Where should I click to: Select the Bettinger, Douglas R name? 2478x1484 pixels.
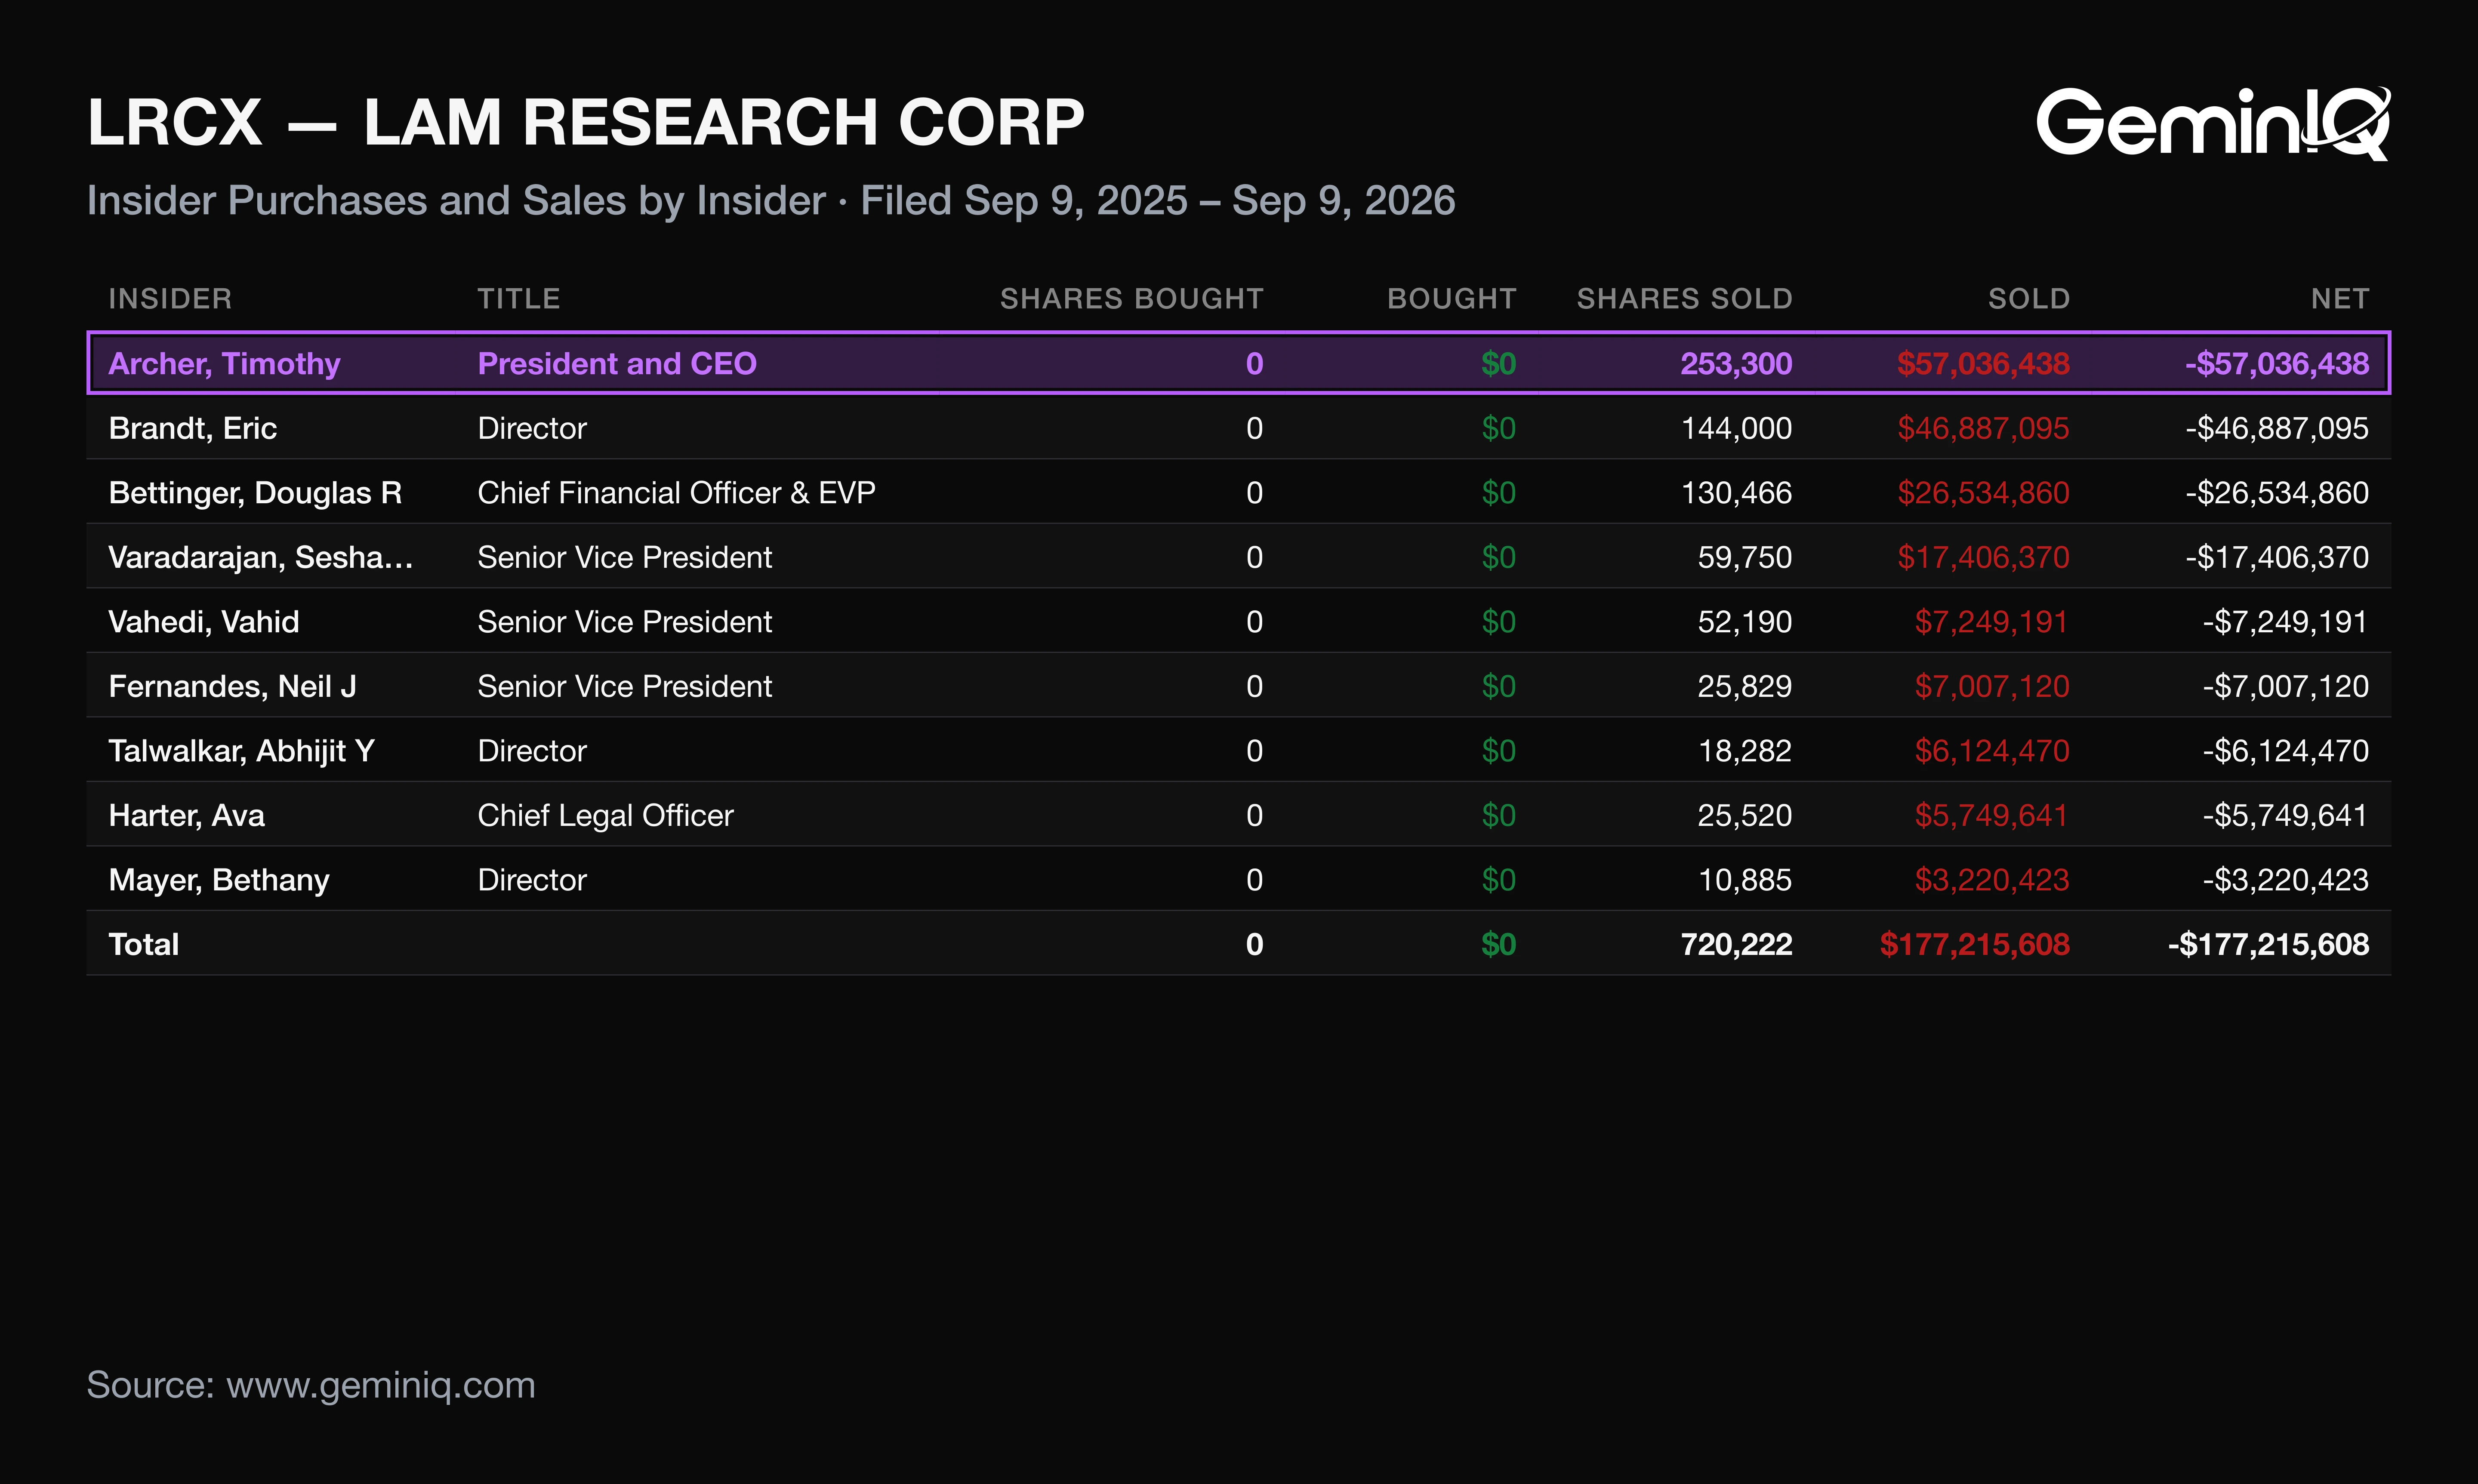tap(255, 492)
